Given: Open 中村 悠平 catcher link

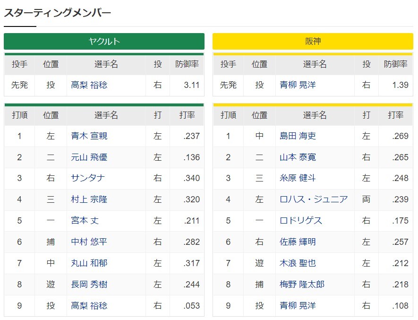Looking at the screenshot, I should (89, 242).
